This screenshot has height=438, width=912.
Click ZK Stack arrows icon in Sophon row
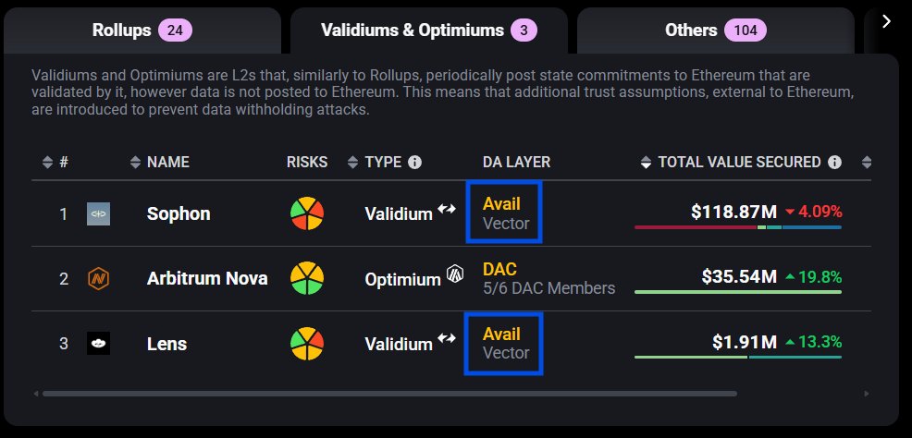coord(447,209)
